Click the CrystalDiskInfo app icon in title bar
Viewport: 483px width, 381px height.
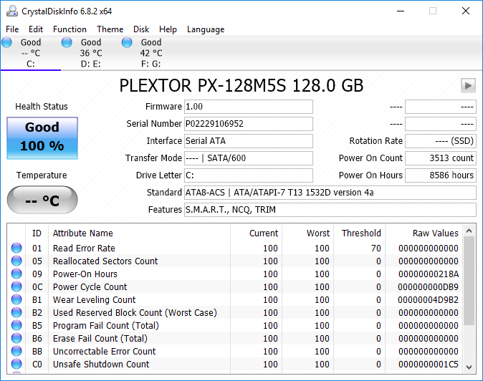point(12,11)
